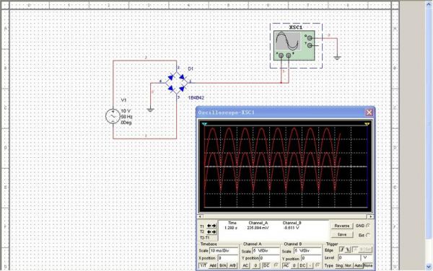433x271 pixels.
Task: Move cursor T2 left with its arrow
Action: 209,232
